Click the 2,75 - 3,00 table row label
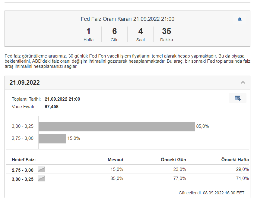This screenshot has height=204, width=254. coord(23,170)
